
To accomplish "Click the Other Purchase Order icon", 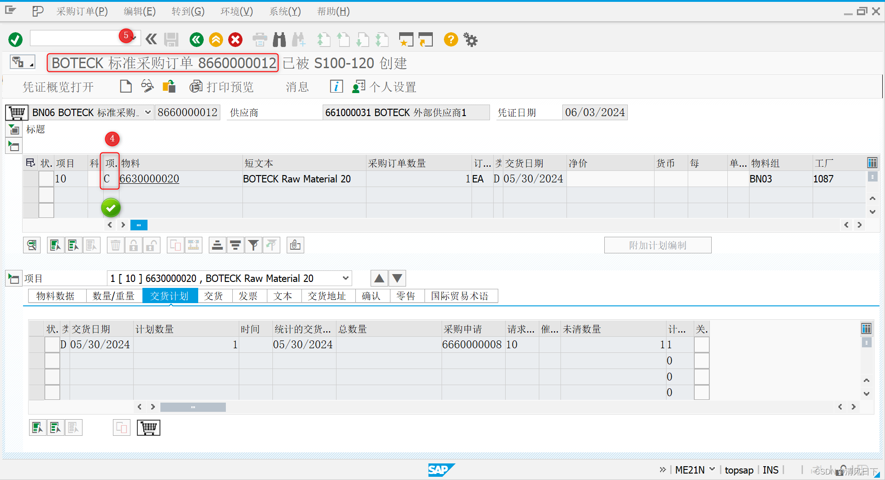I will [x=169, y=87].
